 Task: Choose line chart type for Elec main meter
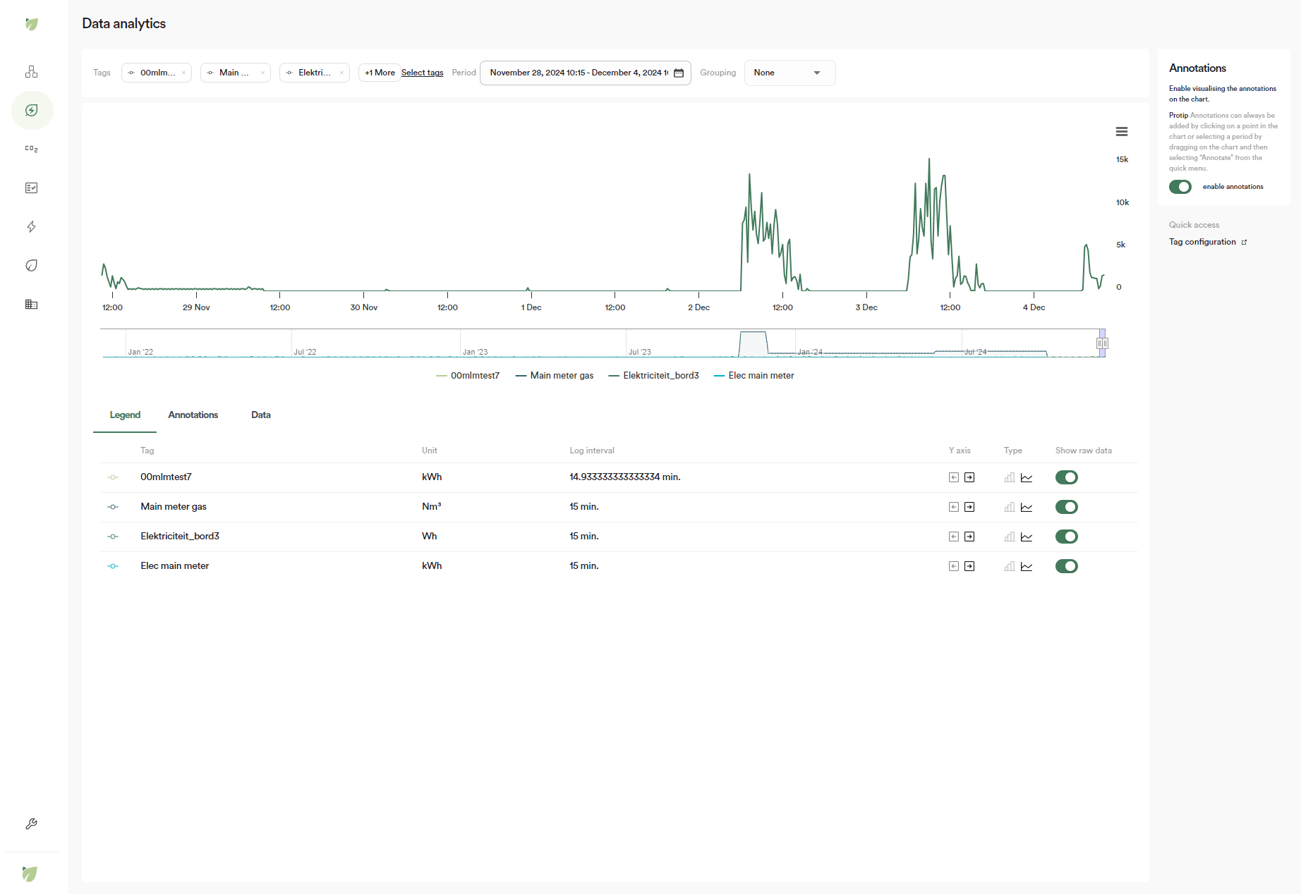coord(1027,567)
